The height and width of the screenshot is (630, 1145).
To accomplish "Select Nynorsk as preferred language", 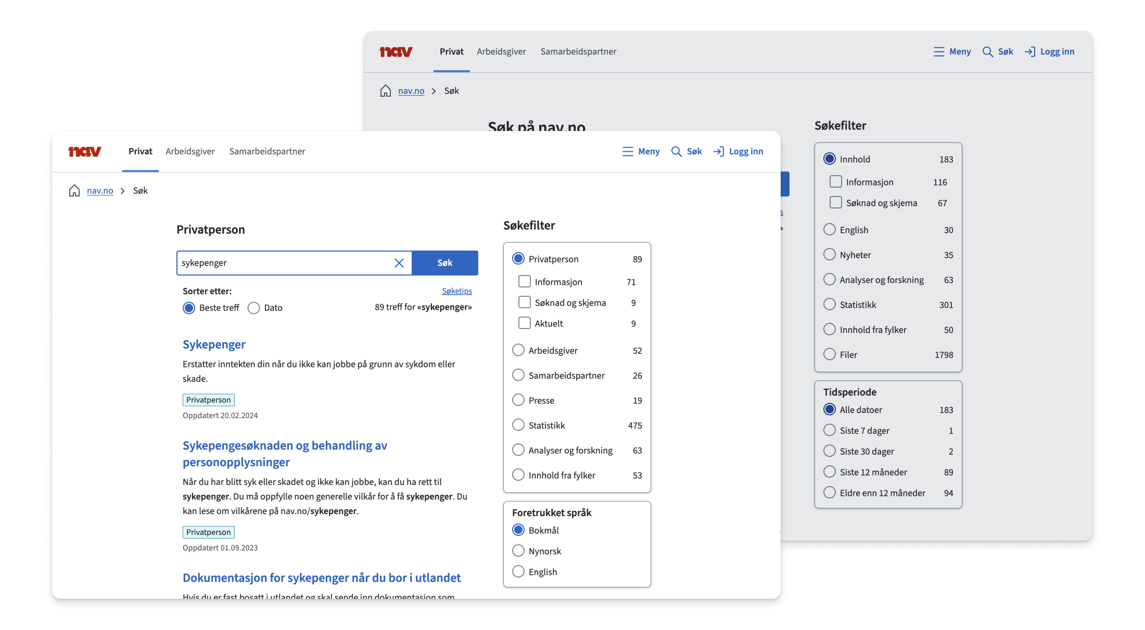I will 518,551.
